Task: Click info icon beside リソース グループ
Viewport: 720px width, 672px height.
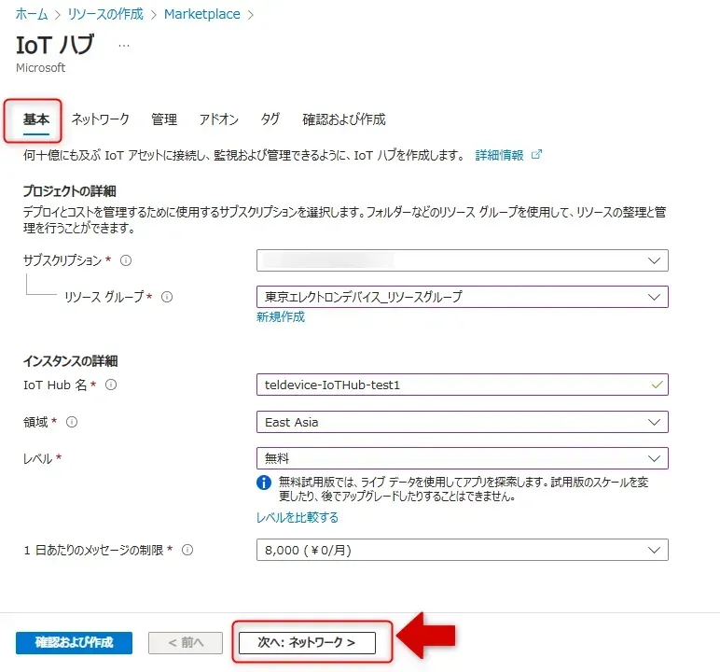Action: (x=167, y=297)
